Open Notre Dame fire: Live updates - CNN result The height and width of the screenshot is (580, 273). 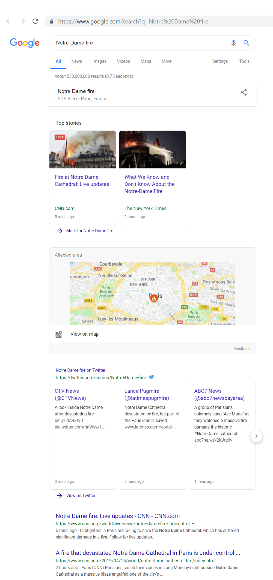[x=118, y=516]
